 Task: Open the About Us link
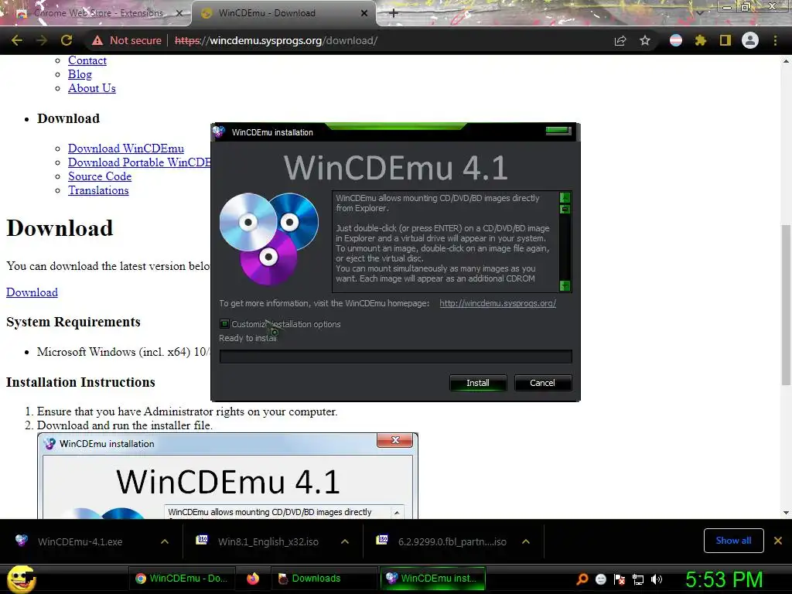pyautogui.click(x=92, y=88)
